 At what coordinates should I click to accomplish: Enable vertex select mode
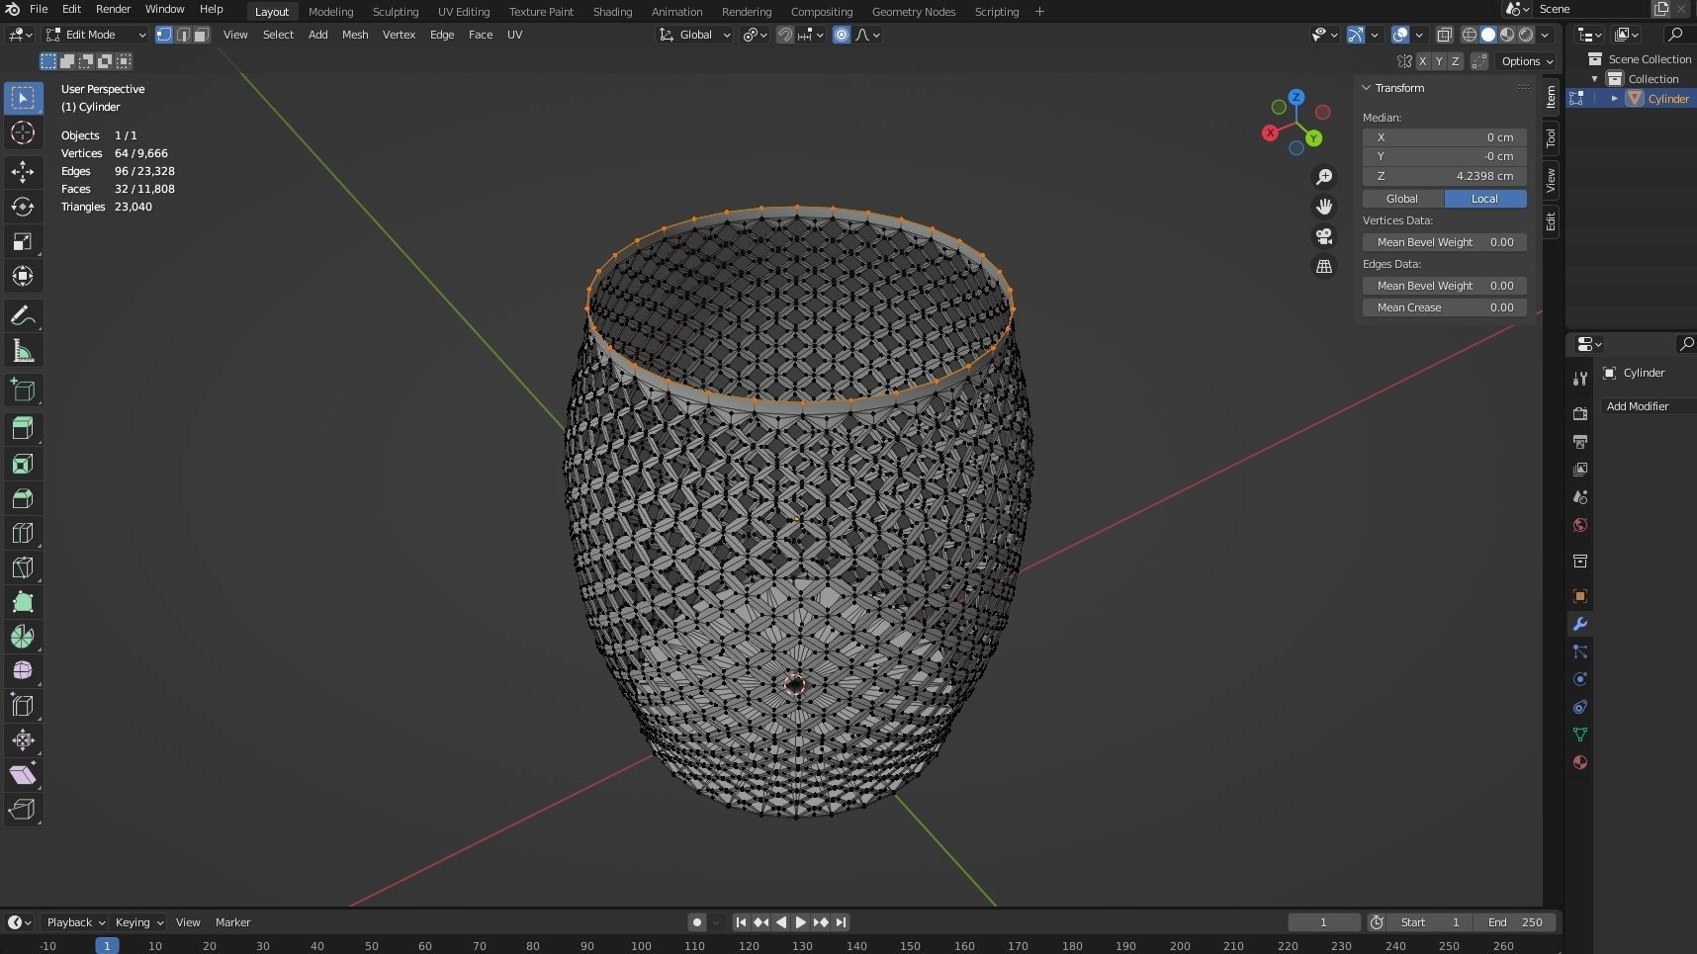pyautogui.click(x=164, y=35)
